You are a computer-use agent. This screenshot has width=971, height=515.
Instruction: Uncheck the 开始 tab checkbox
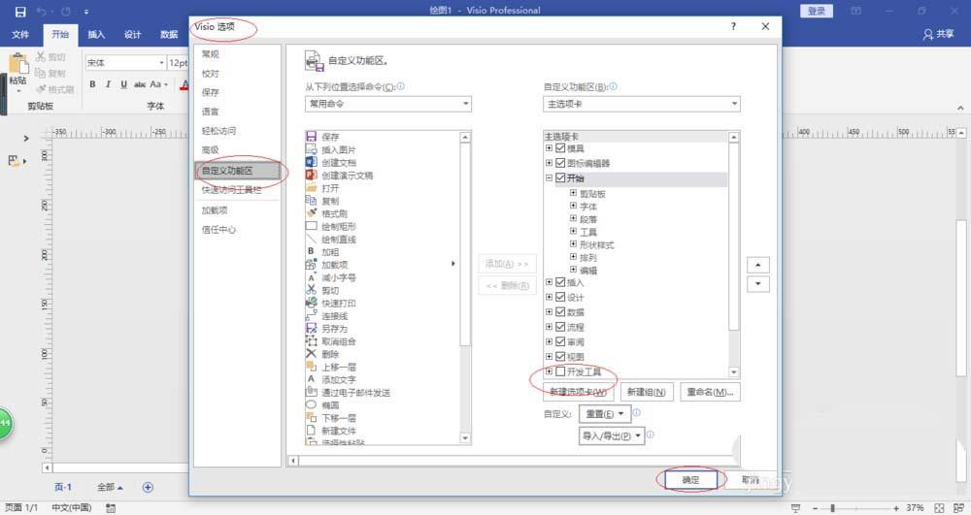(x=560, y=178)
